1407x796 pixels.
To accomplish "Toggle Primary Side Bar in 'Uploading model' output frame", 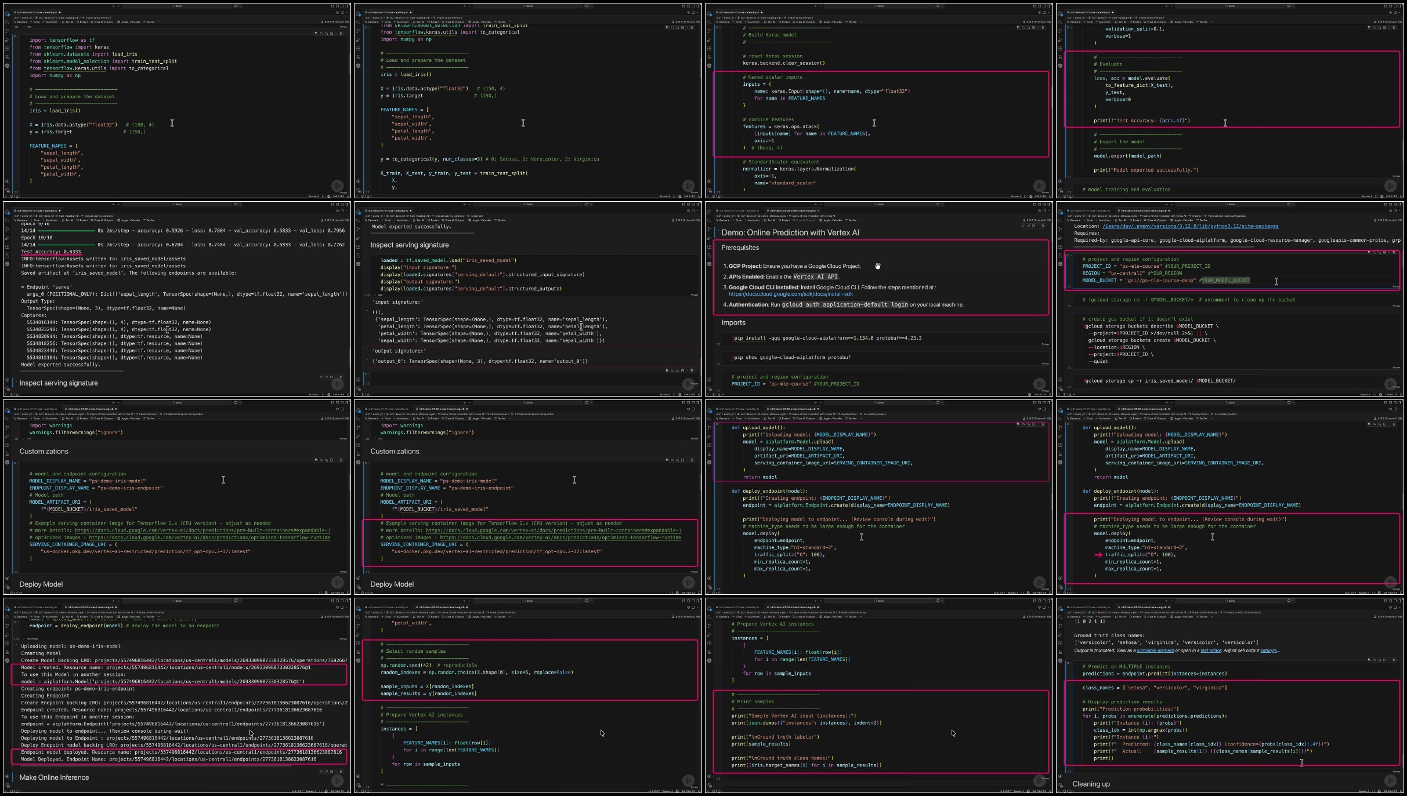I will (337, 601).
